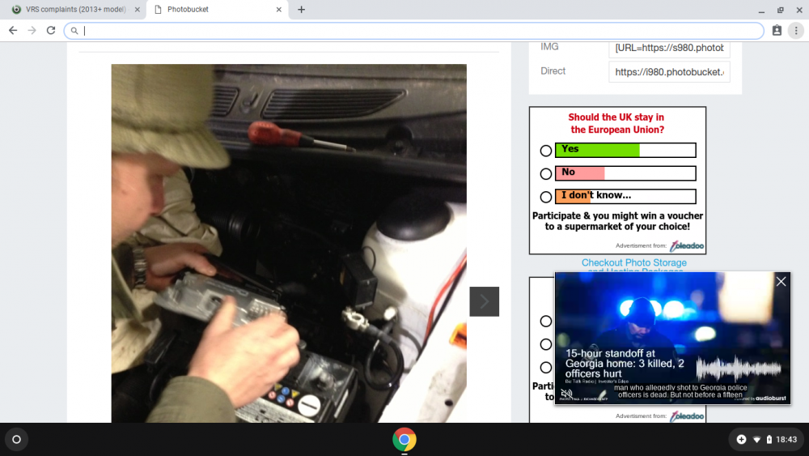
Task: Click the Toleadoo logo in first ad
Action: (687, 245)
